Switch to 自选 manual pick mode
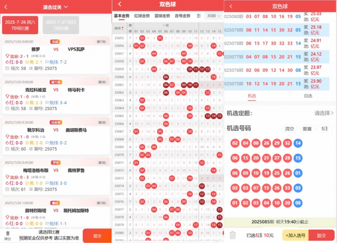Image resolution: width=337 pixels, height=243 pixels. [308, 96]
